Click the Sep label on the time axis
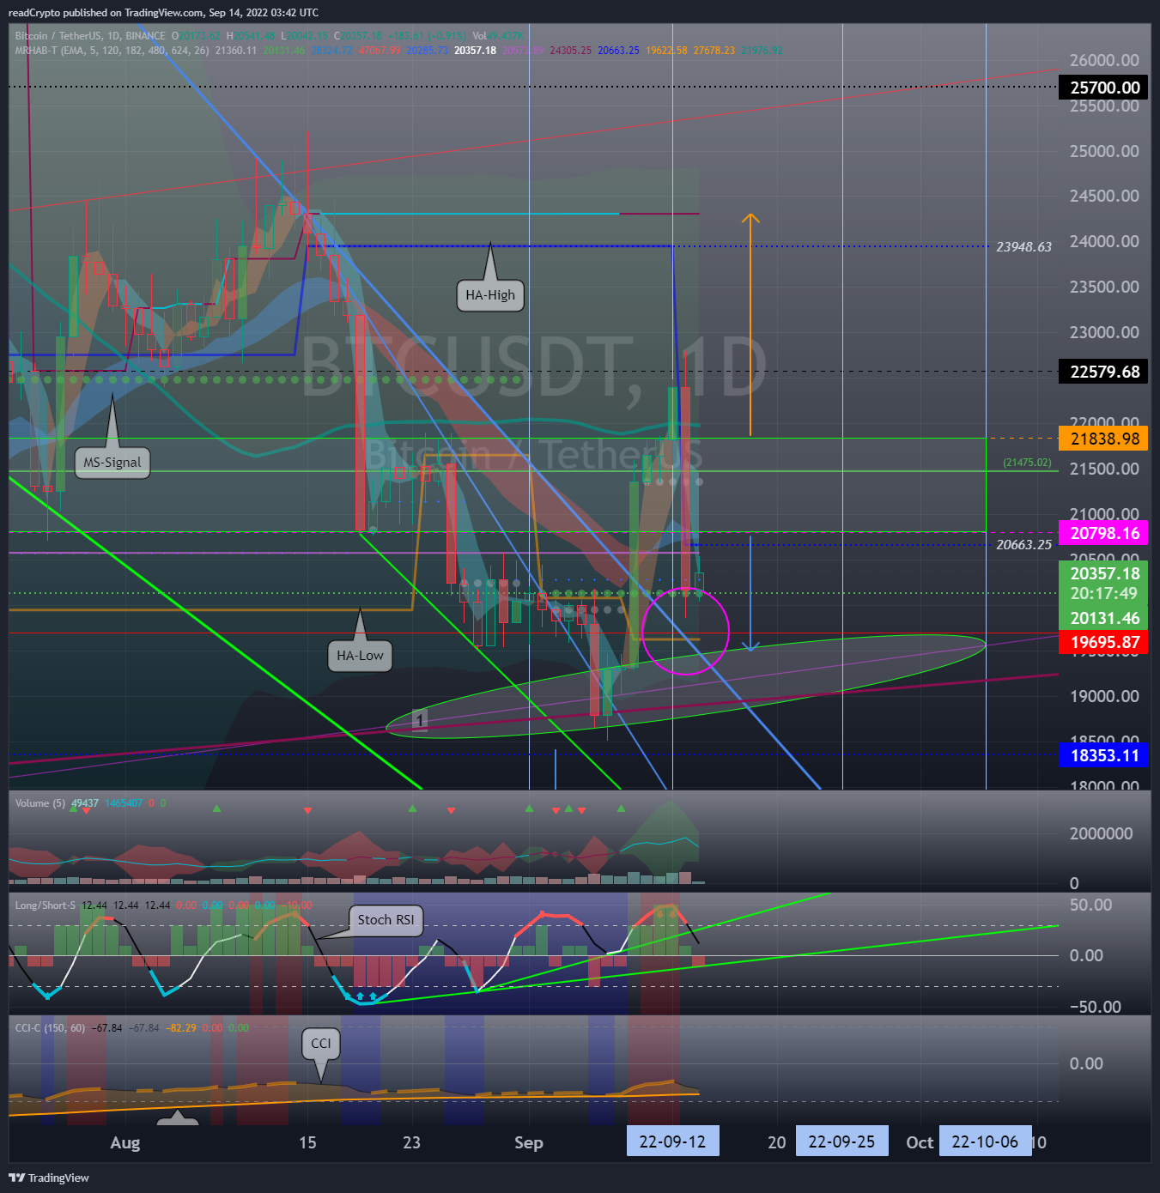This screenshot has height=1193, width=1160. click(x=529, y=1142)
